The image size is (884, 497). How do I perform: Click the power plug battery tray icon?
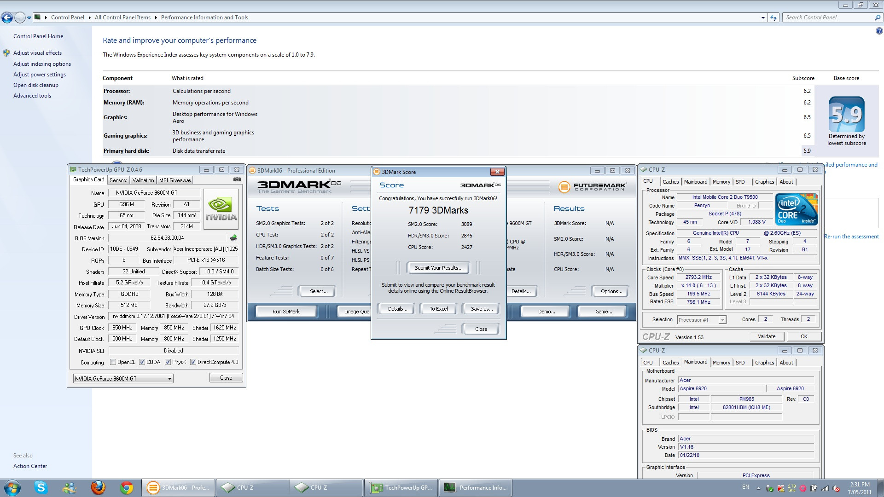pos(814,488)
